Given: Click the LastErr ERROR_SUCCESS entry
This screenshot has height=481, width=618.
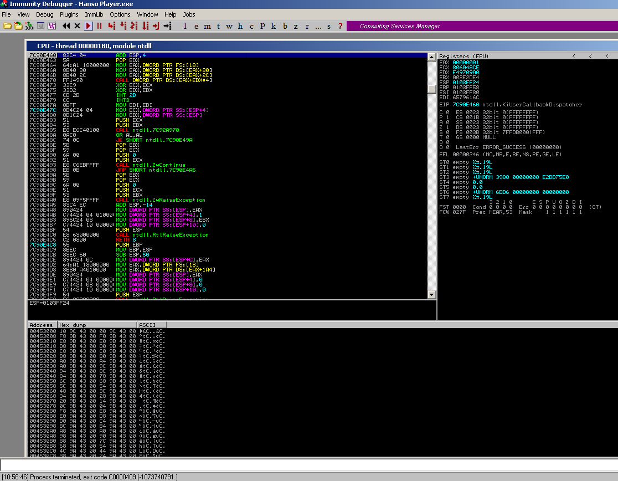Looking at the screenshot, I should [508, 147].
